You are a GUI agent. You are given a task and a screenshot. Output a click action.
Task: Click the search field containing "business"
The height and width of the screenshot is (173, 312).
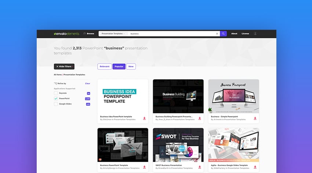(x=171, y=34)
